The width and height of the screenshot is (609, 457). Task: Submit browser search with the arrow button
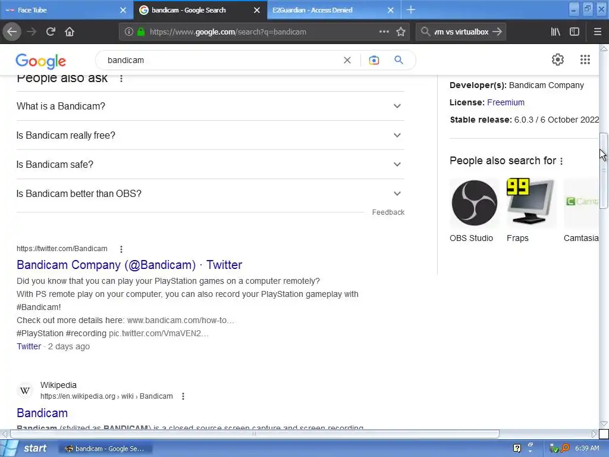point(497,32)
